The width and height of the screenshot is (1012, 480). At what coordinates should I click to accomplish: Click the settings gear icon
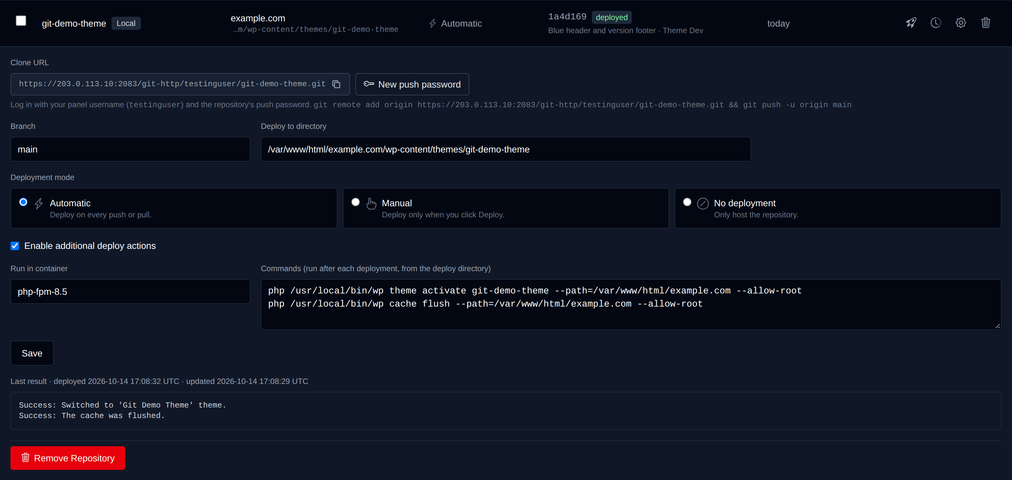pyautogui.click(x=961, y=23)
